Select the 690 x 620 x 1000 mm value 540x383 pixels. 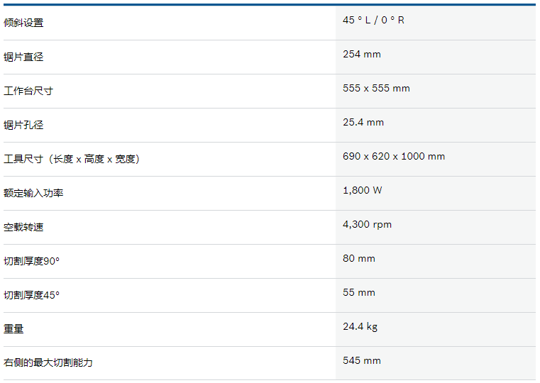tap(393, 156)
